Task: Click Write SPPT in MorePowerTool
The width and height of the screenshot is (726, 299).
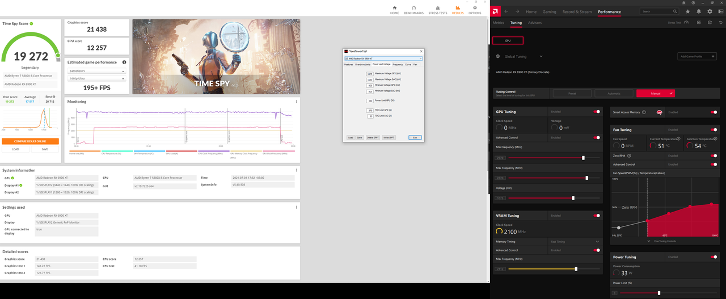Action: pos(389,137)
